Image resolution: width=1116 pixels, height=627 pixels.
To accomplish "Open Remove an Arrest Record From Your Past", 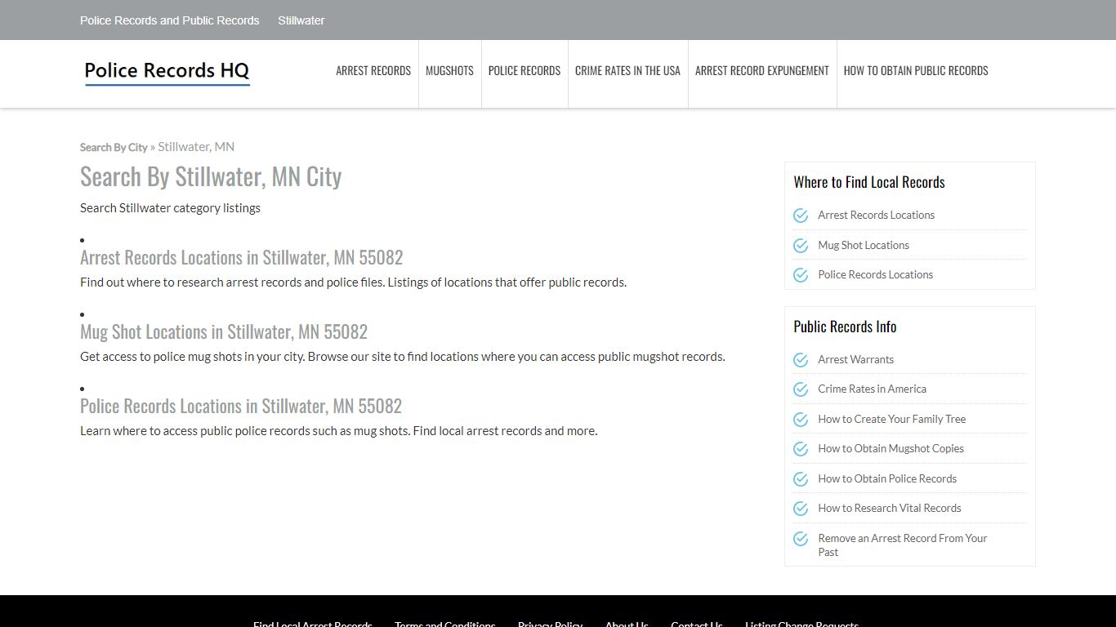I will click(x=902, y=545).
